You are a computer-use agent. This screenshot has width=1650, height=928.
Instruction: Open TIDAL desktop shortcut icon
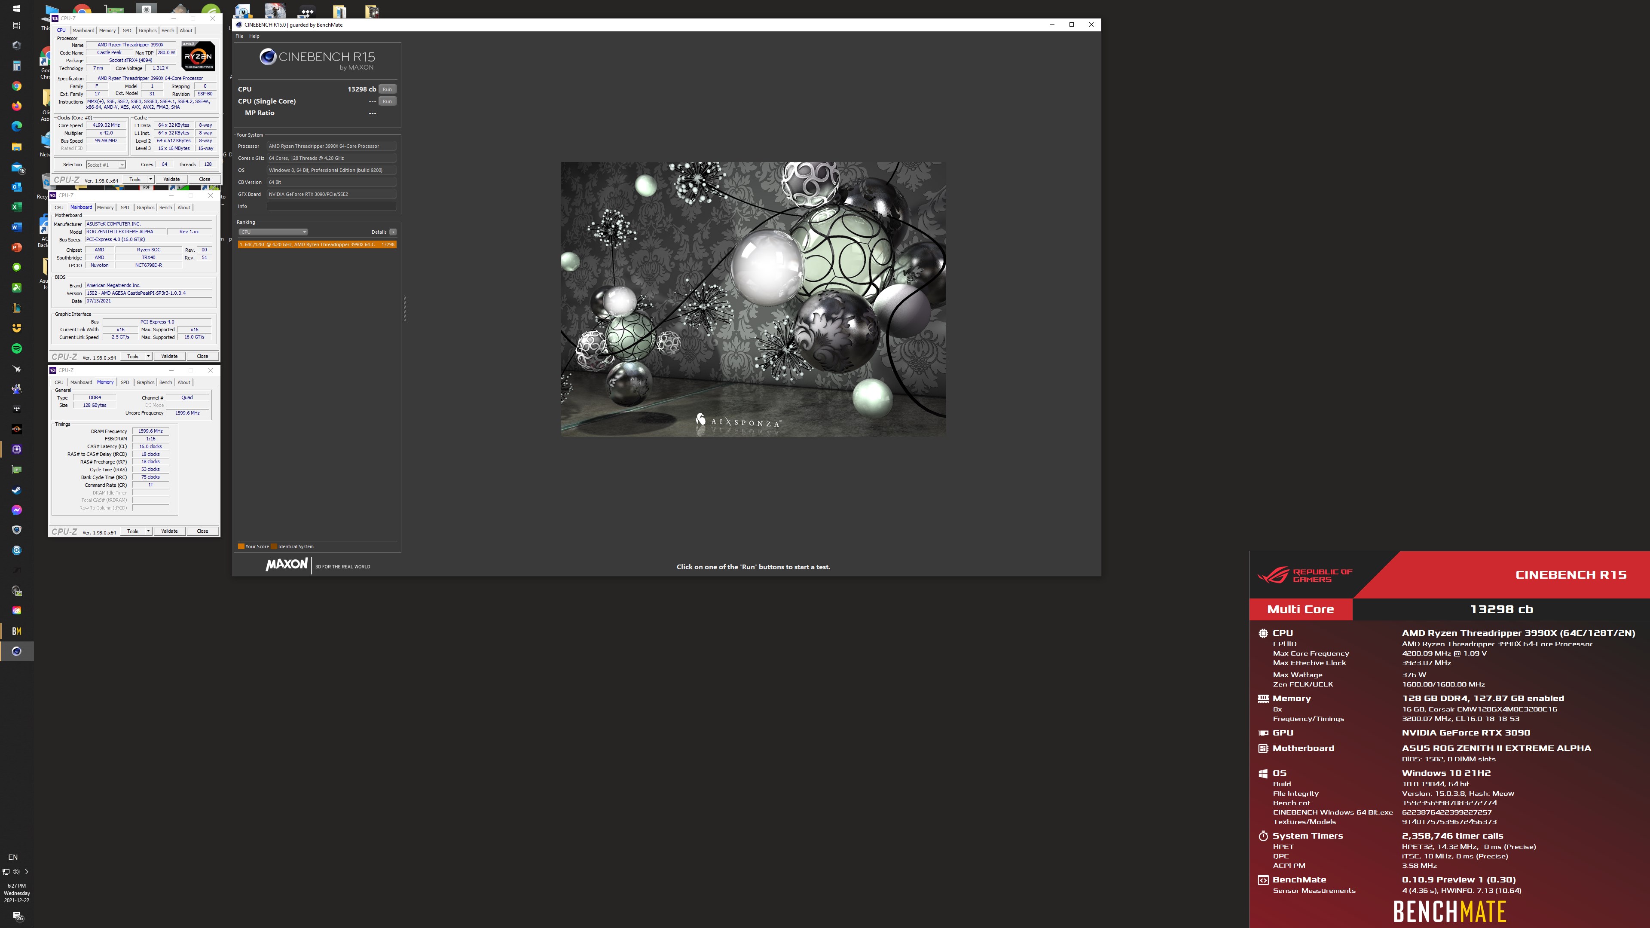[x=308, y=12]
